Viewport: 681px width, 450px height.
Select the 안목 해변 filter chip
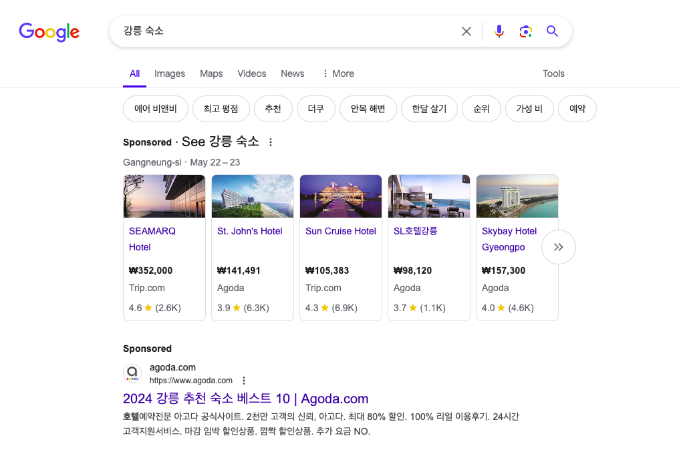click(x=368, y=108)
